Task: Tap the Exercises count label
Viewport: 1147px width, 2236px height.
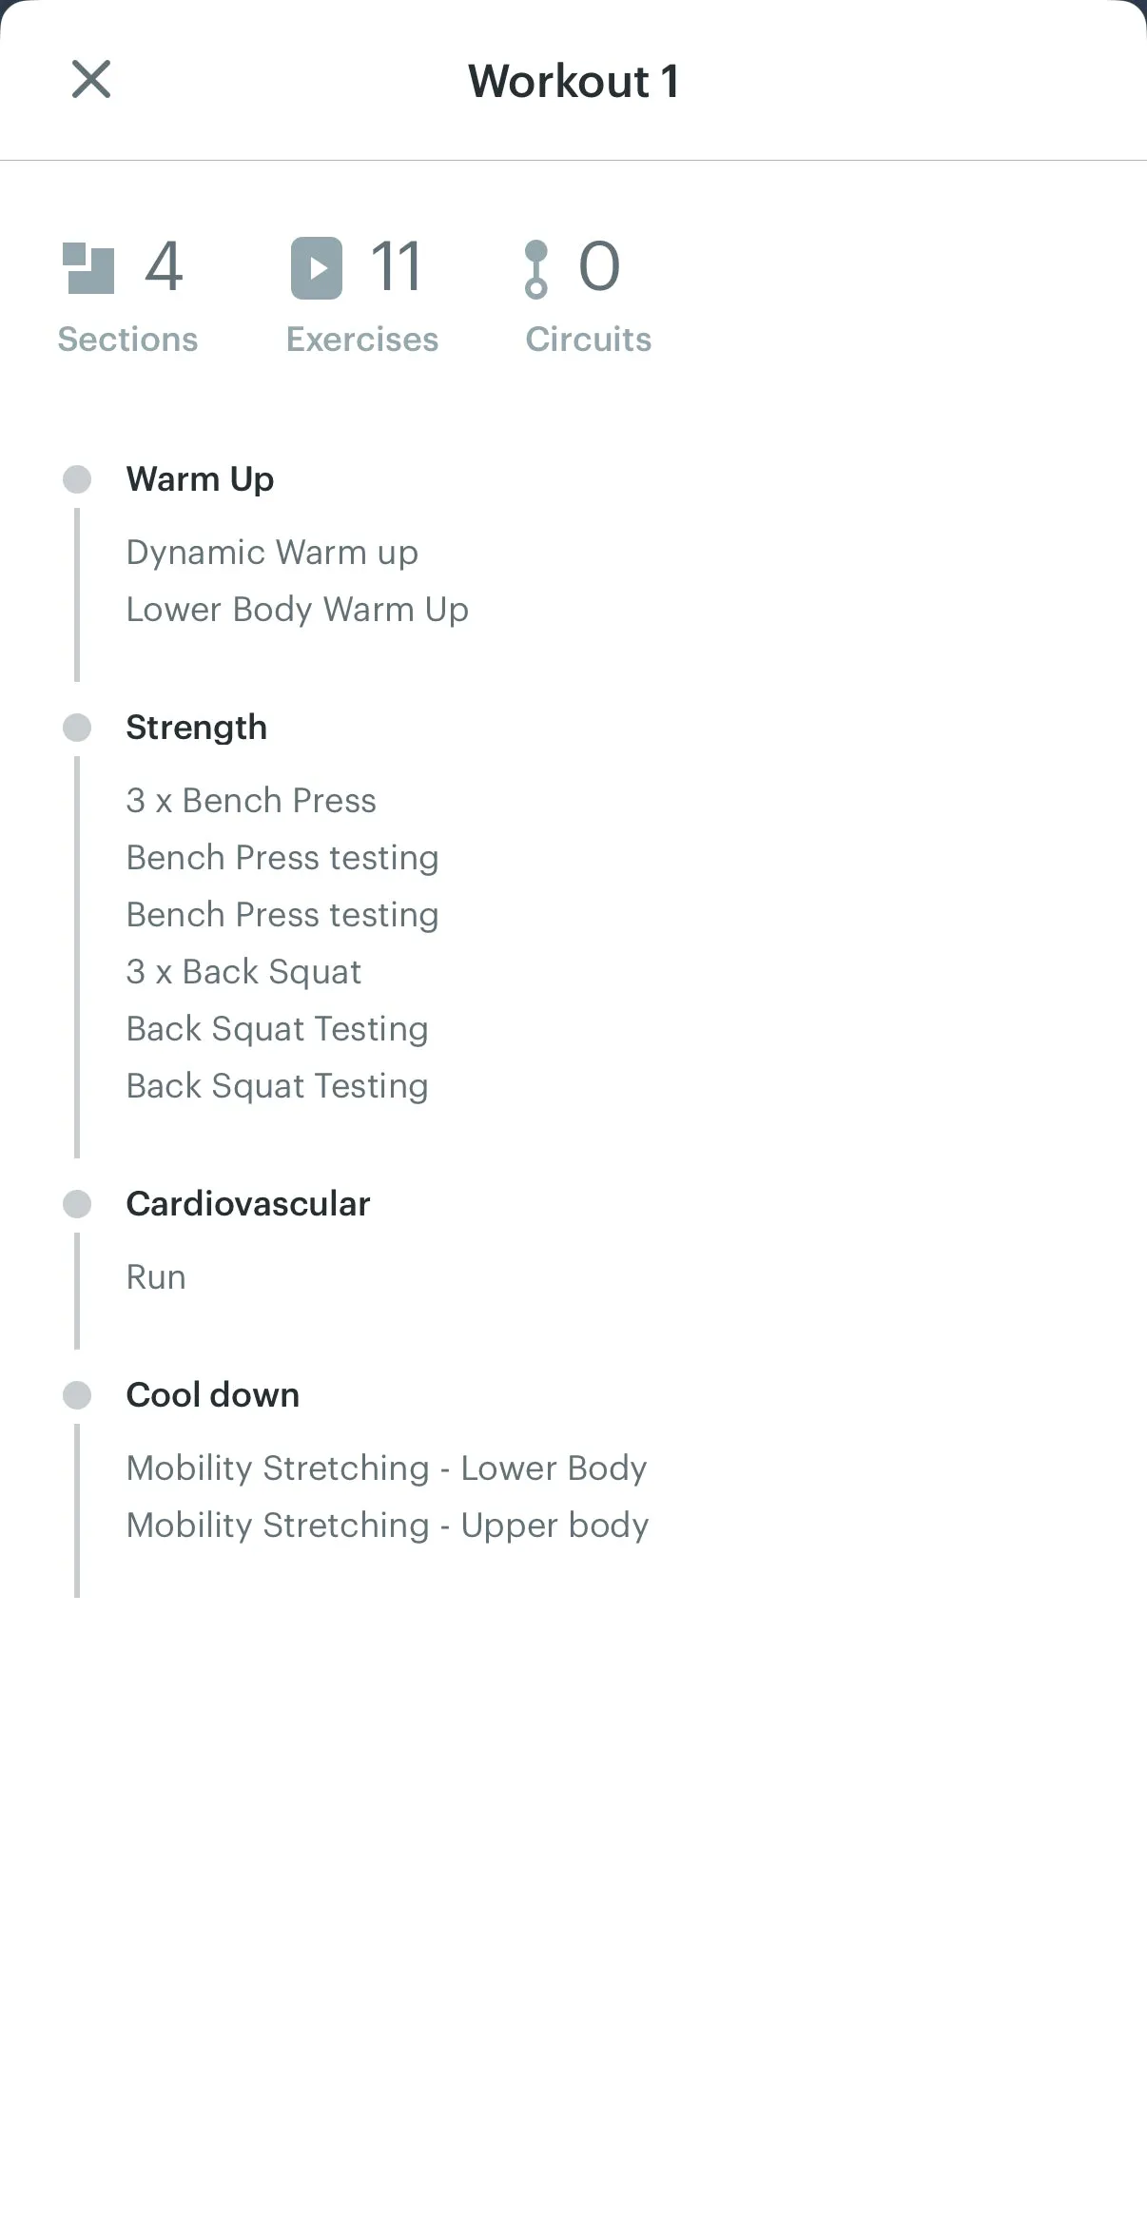Action: (362, 340)
